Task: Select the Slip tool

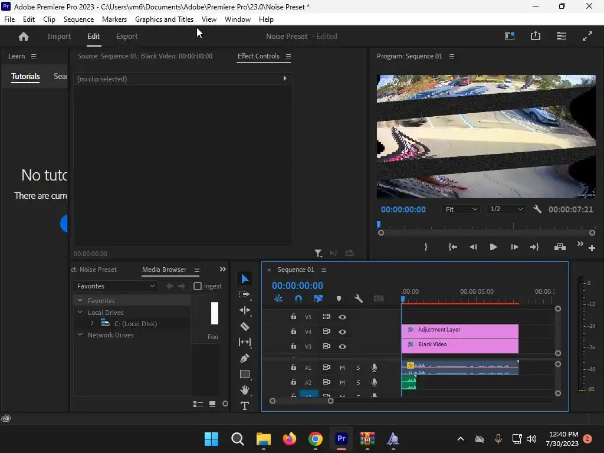Action: tap(245, 342)
